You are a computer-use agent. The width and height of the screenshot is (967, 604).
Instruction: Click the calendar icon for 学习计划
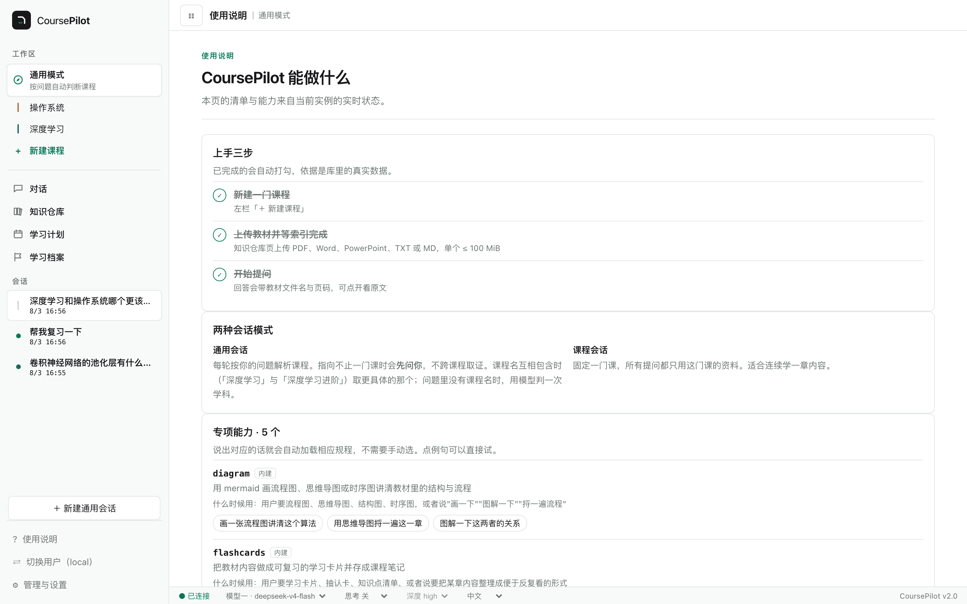18,234
